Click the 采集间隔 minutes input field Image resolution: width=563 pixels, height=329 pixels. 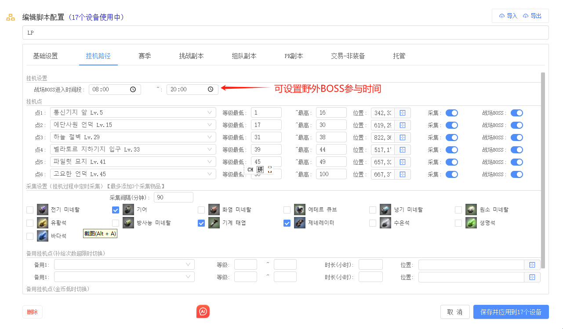coord(173,198)
